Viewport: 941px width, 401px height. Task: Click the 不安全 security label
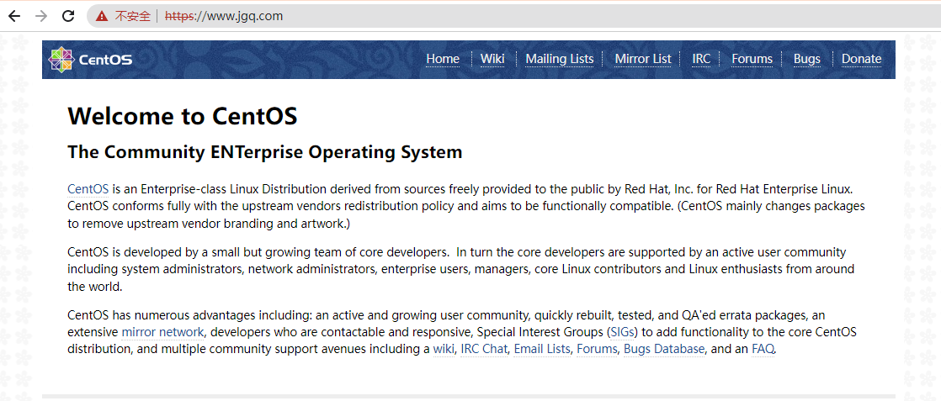(x=133, y=16)
